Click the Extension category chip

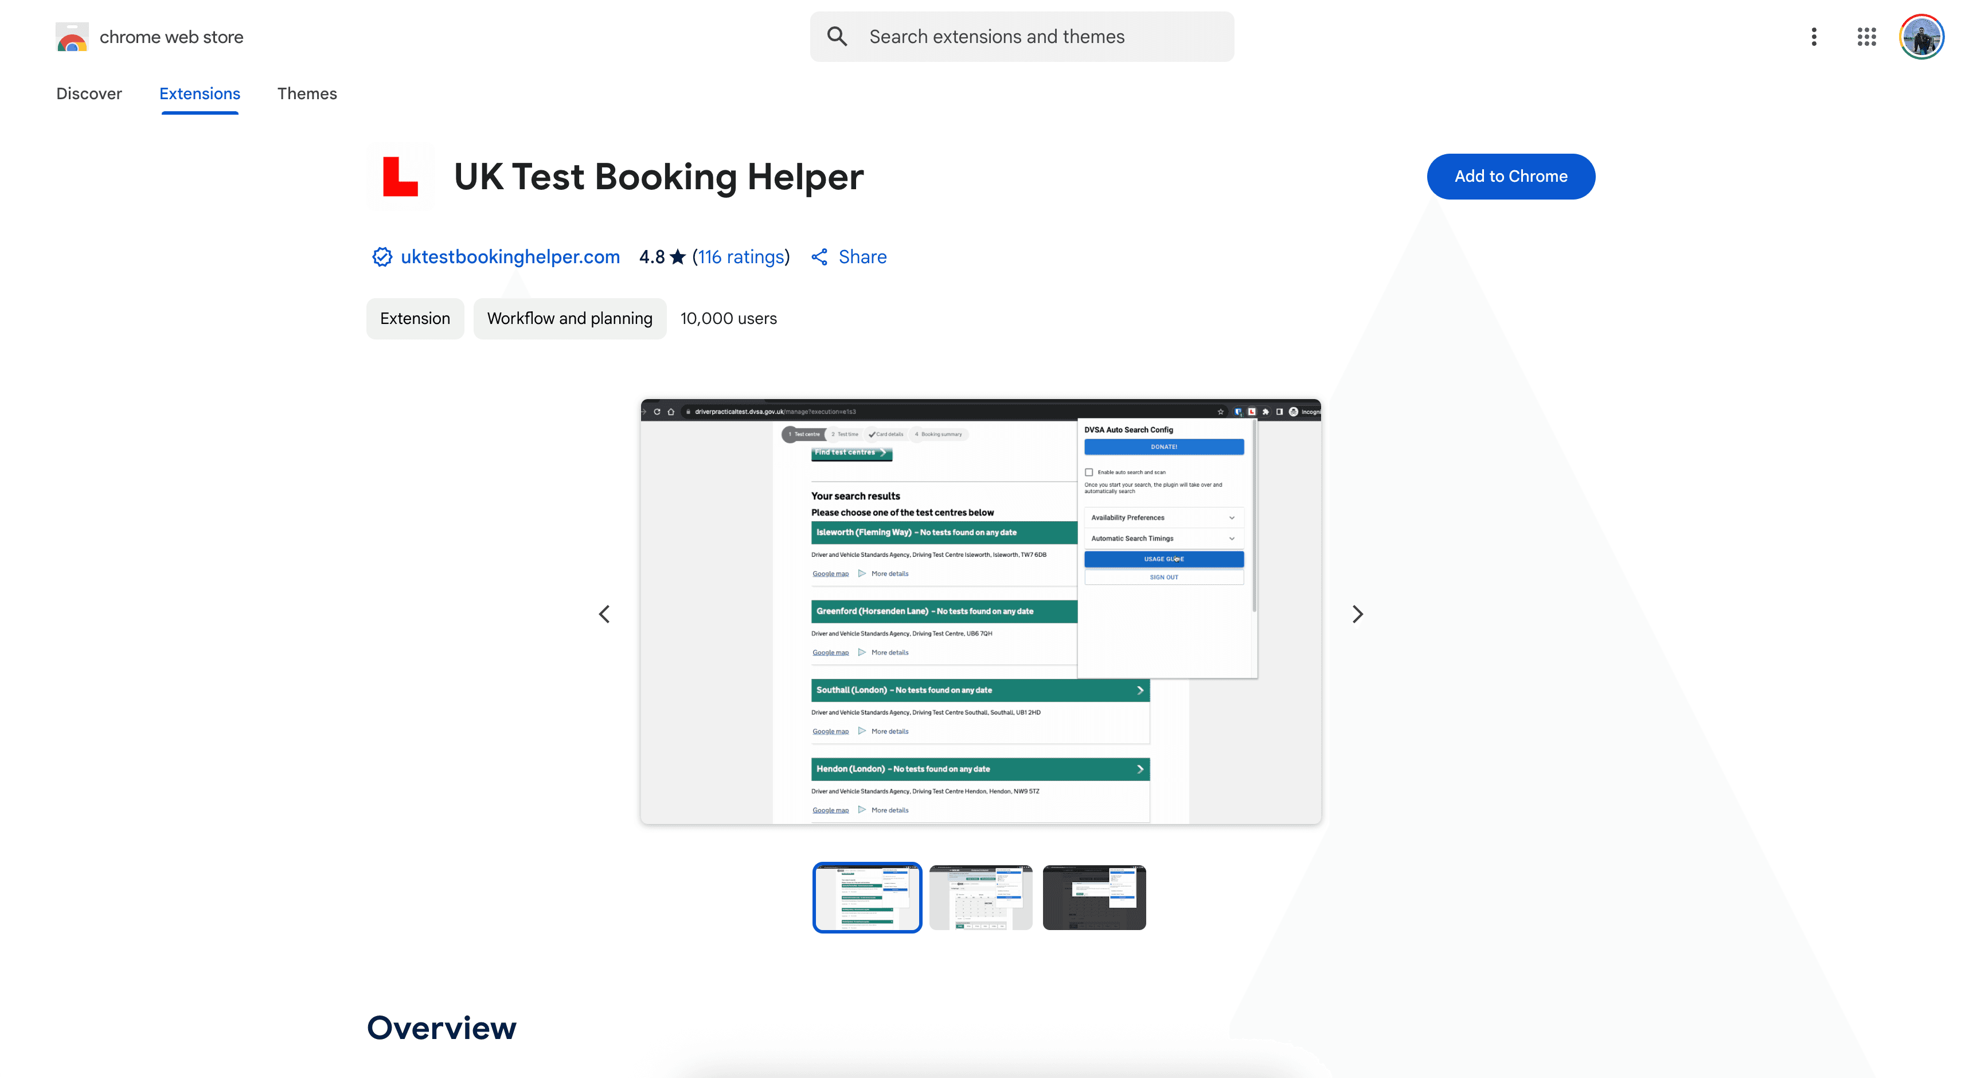[415, 318]
